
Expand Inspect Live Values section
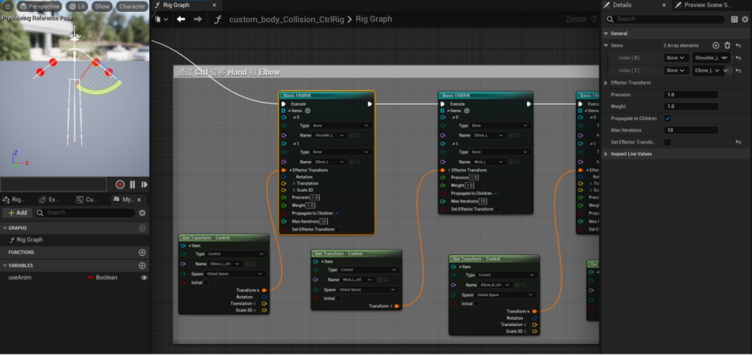click(x=606, y=154)
